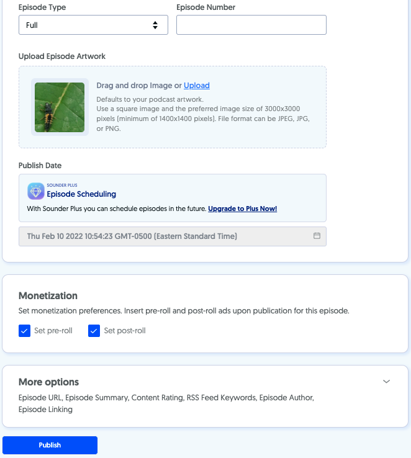Uncheck the Set post-roll checkbox
This screenshot has height=458, width=411.
click(94, 331)
